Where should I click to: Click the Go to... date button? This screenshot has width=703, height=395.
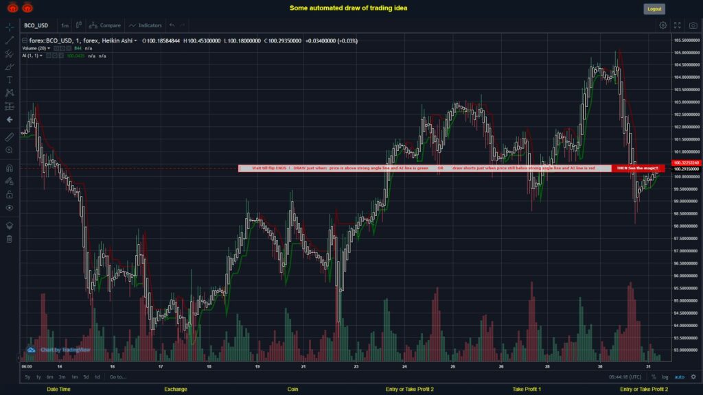[x=118, y=377]
